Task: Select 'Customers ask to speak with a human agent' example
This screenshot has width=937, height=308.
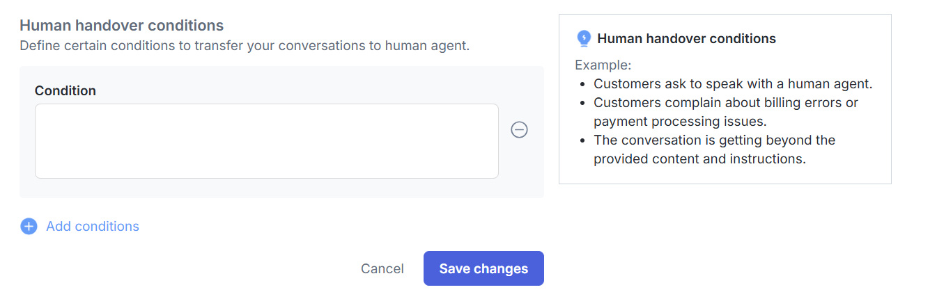Action: click(733, 84)
